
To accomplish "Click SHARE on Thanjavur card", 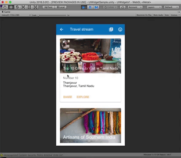I will tap(68, 97).
